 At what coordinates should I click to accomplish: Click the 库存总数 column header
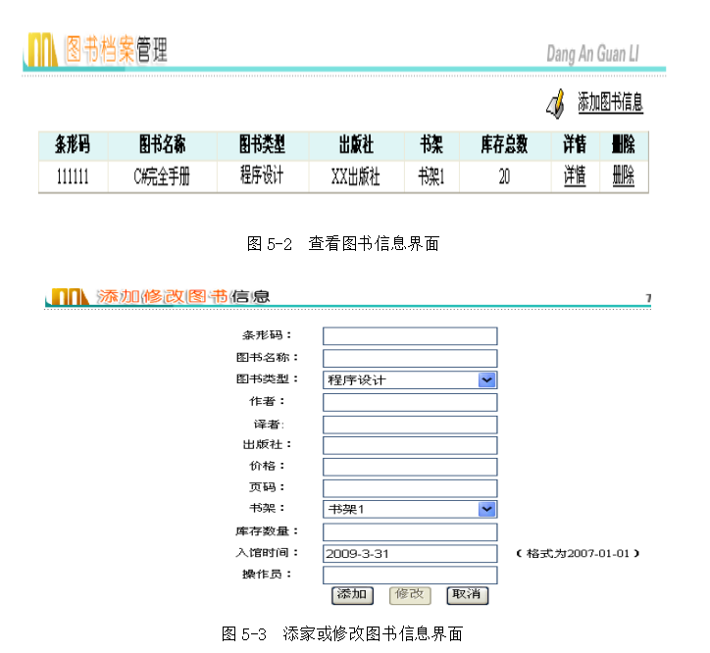504,145
